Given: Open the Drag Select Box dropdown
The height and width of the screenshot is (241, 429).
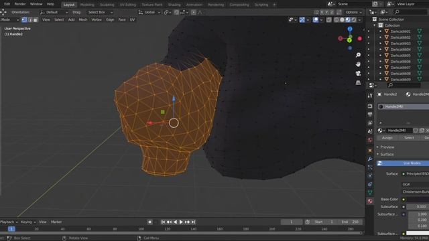Looking at the screenshot, I should pos(100,12).
